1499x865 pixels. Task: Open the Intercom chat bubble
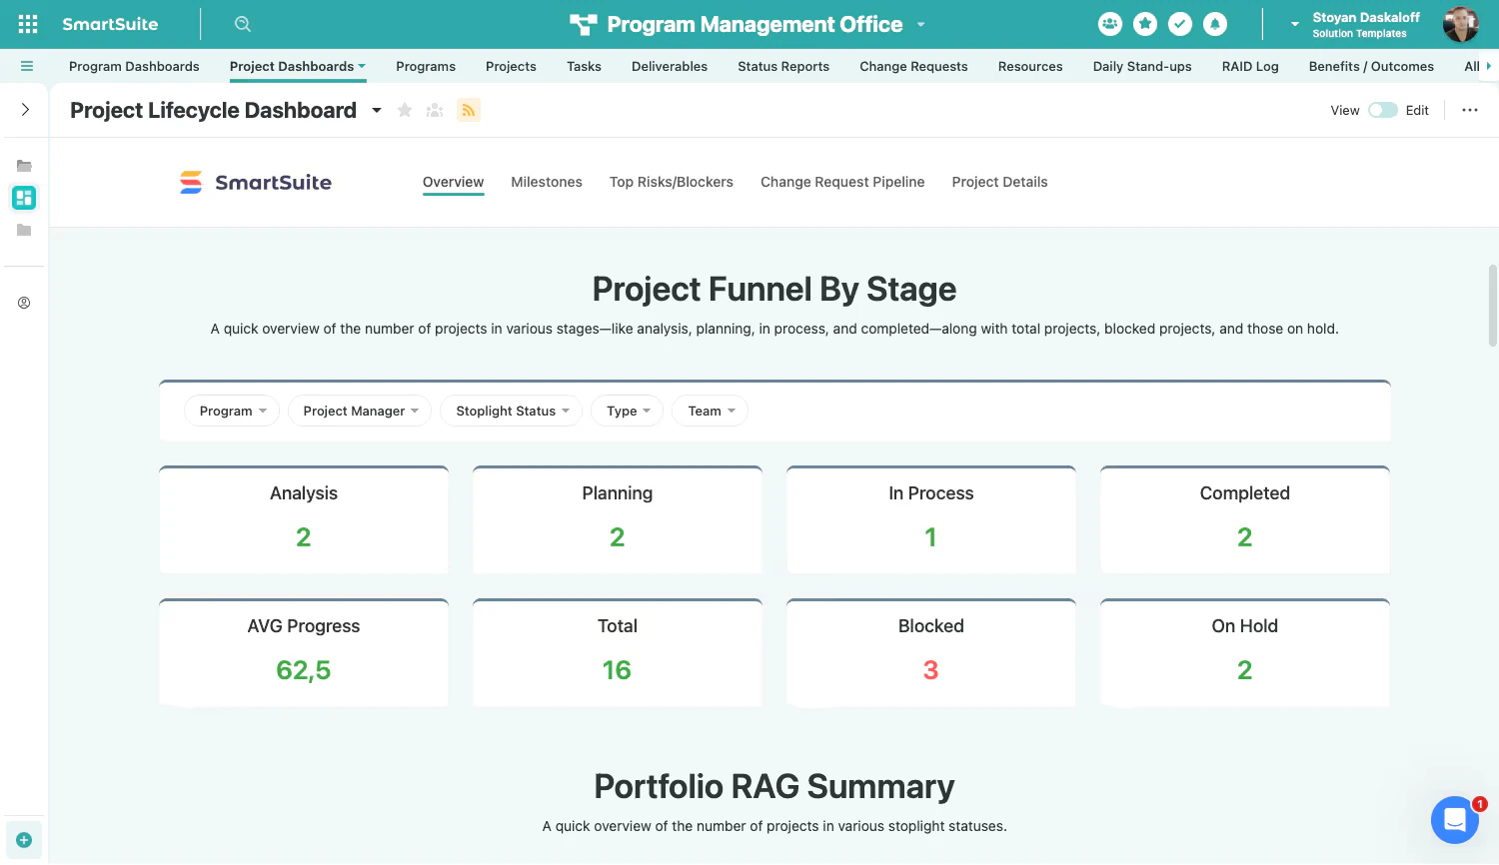pyautogui.click(x=1455, y=819)
